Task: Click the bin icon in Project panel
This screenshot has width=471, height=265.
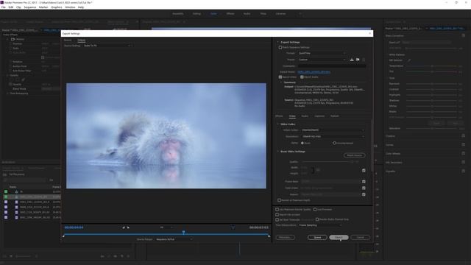Action: coord(5,174)
